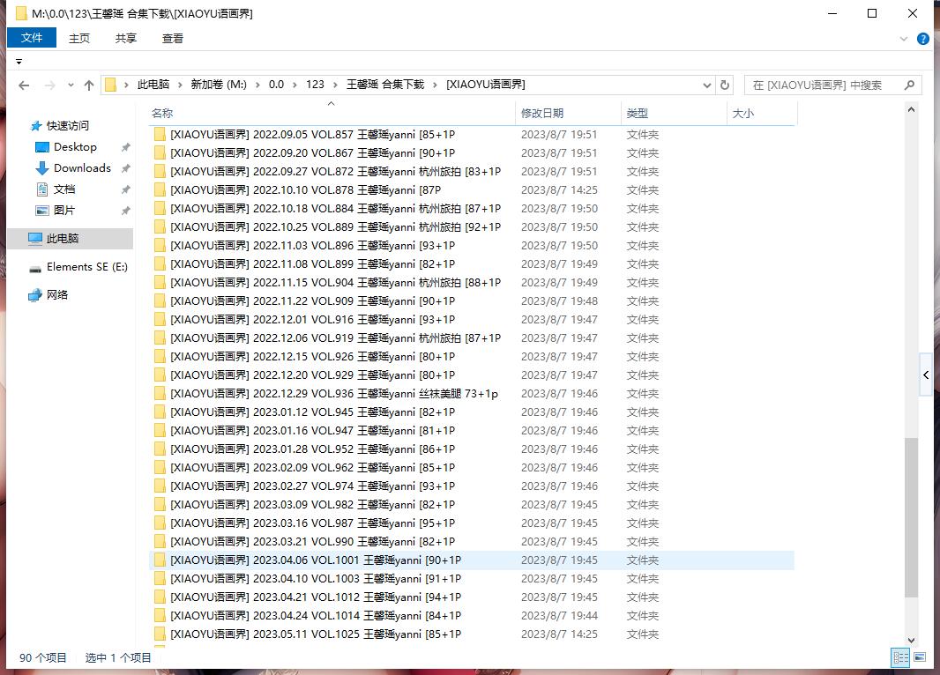Select folder icon of VOL.909
This screenshot has width=940, height=675.
click(160, 300)
